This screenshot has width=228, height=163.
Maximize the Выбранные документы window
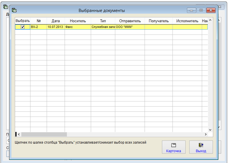tap(201, 10)
